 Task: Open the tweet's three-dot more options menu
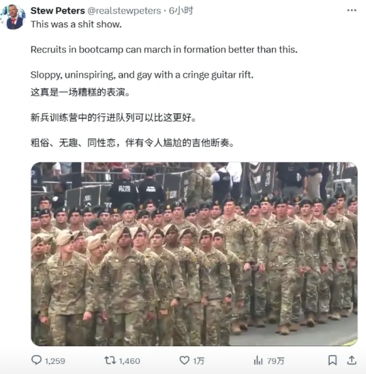[352, 10]
